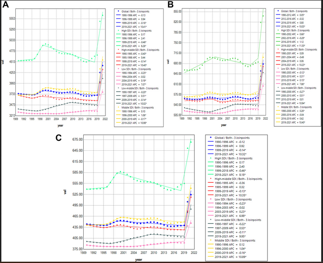
Task: Click the "val" y-axis title of panel A
Action: [x=3, y=62]
